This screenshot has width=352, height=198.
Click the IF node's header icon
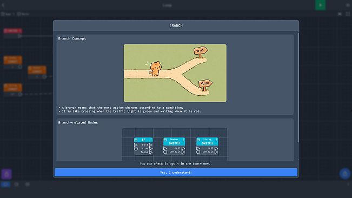click(x=136, y=140)
